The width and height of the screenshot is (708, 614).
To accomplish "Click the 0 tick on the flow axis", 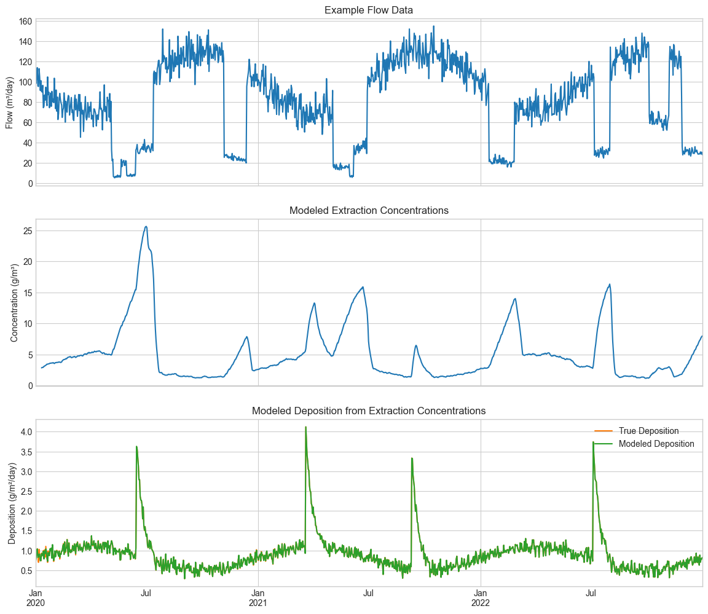I will point(28,184).
